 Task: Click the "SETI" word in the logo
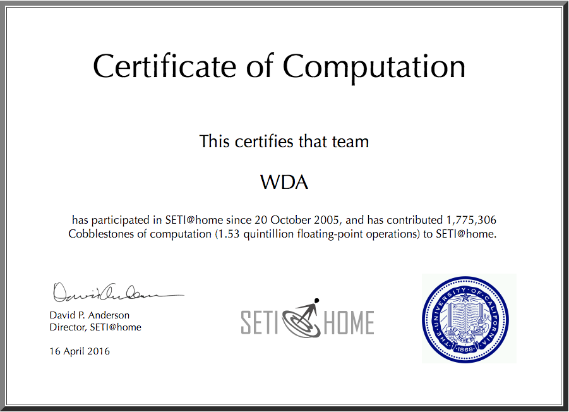(260, 322)
